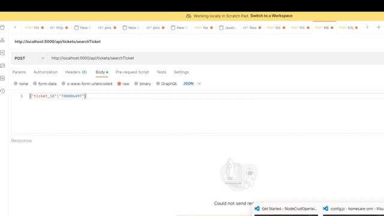Add a new request tab with plus

tap(379, 28)
